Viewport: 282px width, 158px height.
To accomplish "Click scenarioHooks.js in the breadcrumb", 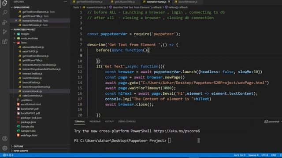I will click(x=96, y=7).
